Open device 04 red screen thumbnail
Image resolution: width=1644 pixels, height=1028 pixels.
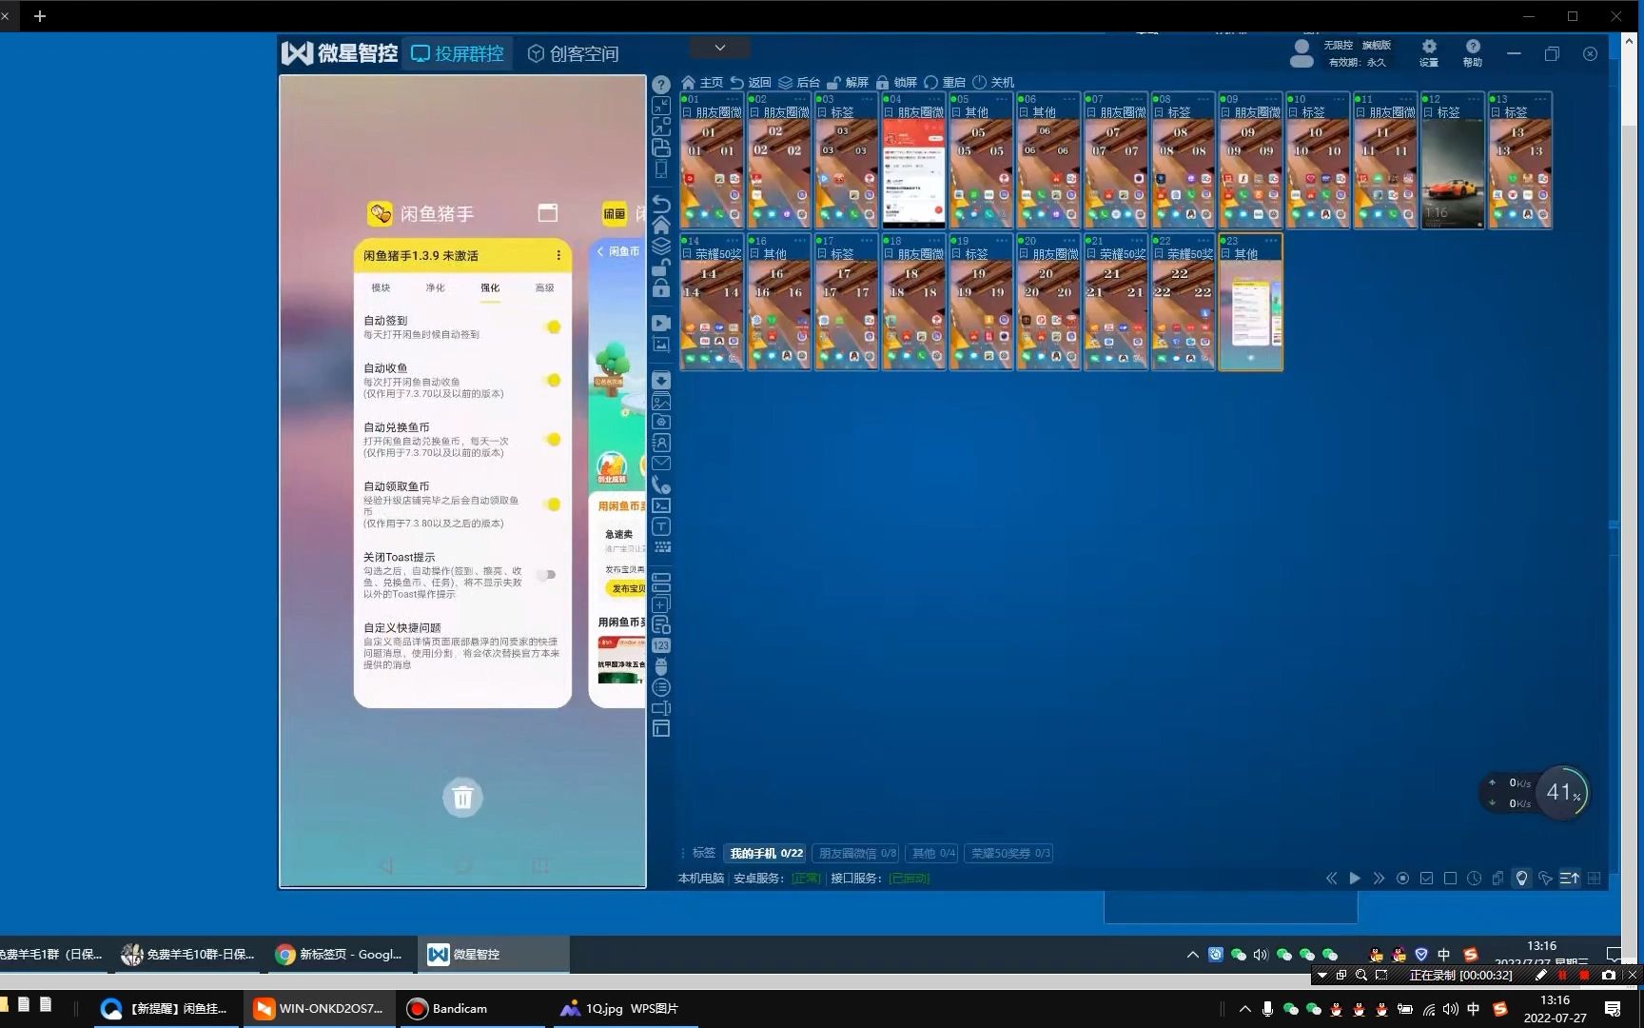point(913,173)
